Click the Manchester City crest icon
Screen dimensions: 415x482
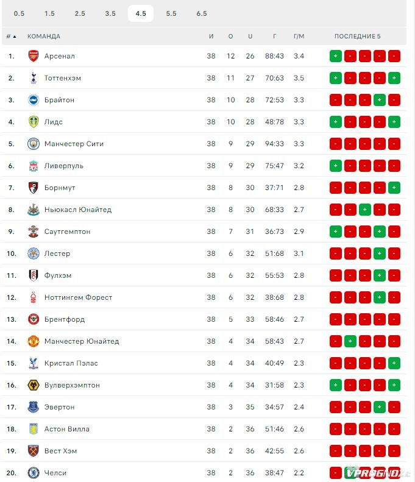(33, 144)
